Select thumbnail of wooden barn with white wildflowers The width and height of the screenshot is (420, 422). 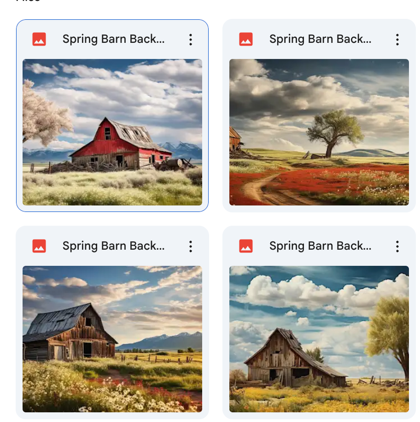tap(112, 339)
